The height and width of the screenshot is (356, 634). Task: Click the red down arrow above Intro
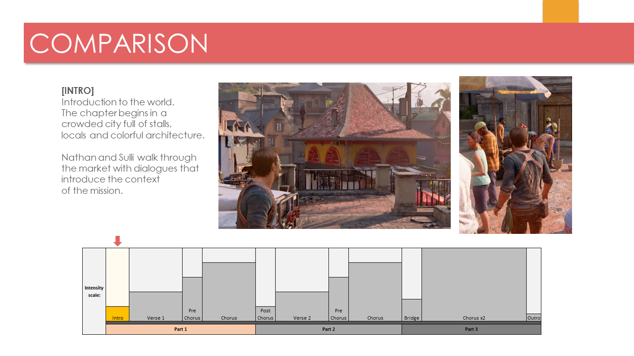tap(117, 241)
